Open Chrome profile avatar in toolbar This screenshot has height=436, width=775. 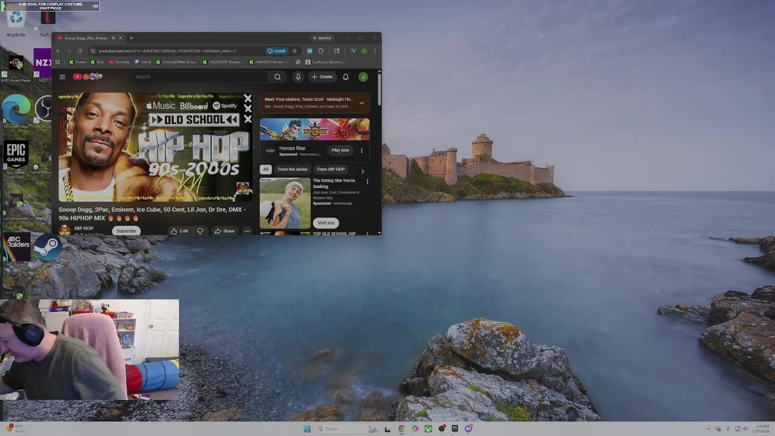(364, 51)
